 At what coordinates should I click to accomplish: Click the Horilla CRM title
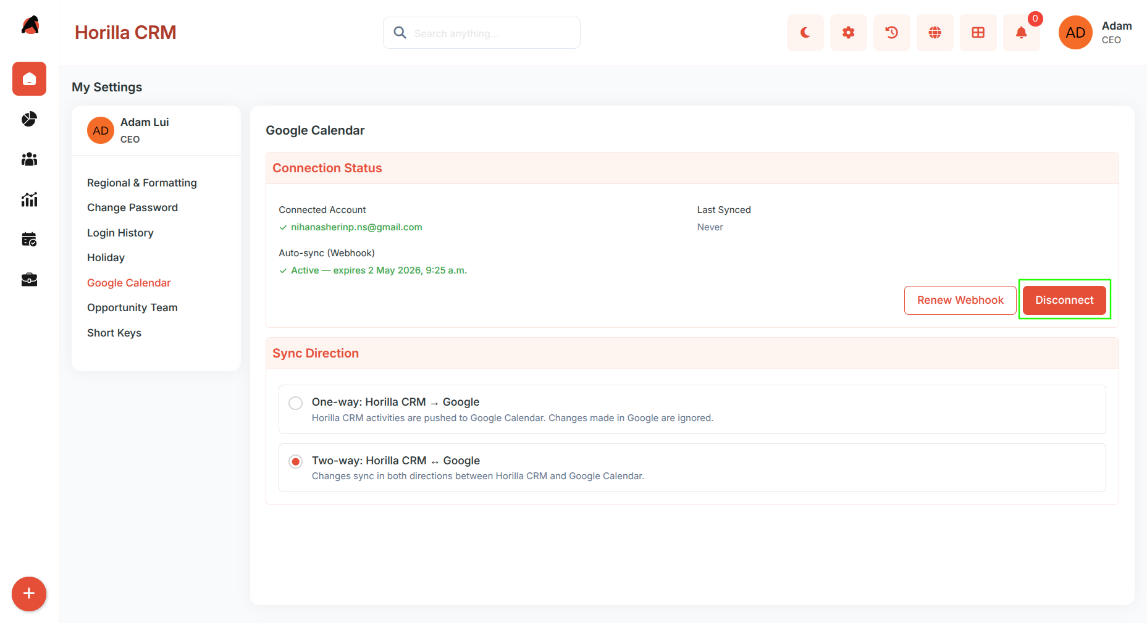click(x=125, y=33)
